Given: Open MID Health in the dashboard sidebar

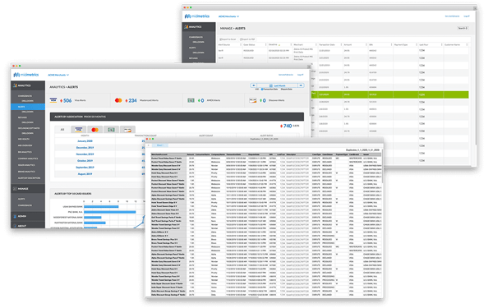Looking at the screenshot, I should (24, 139).
